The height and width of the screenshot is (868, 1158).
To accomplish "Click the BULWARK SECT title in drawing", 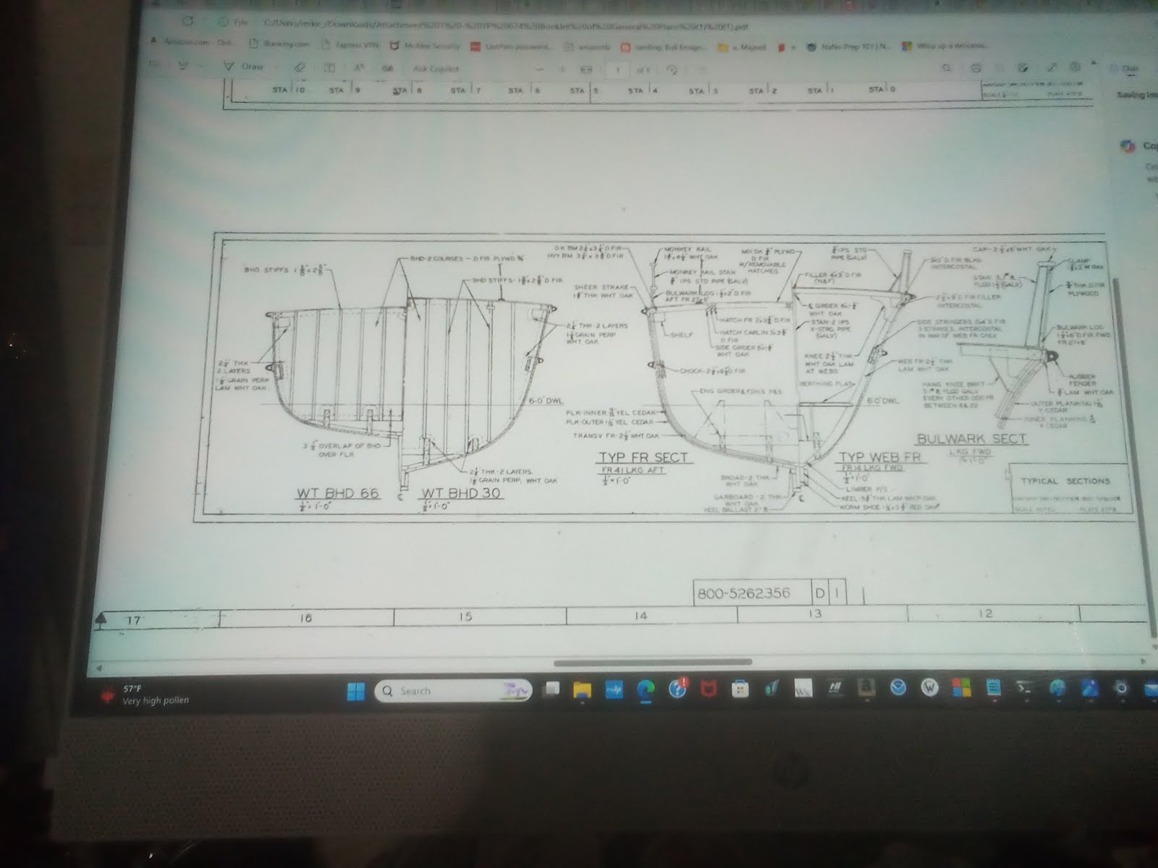I will pos(971,439).
